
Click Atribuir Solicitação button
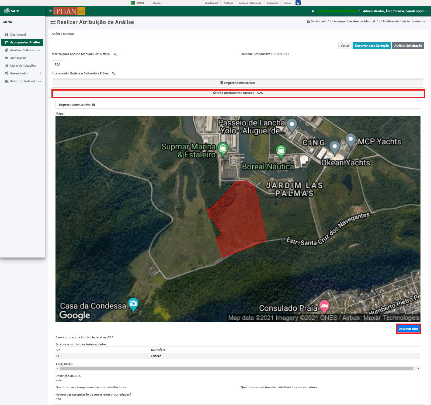[408, 46]
